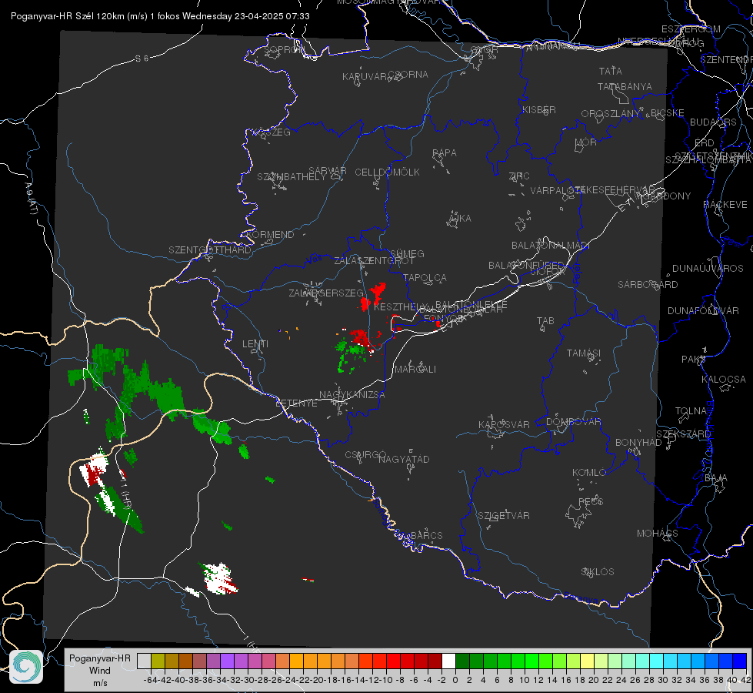Click the CSORNA label
Image resolution: width=753 pixels, height=693 pixels.
pyautogui.click(x=408, y=75)
